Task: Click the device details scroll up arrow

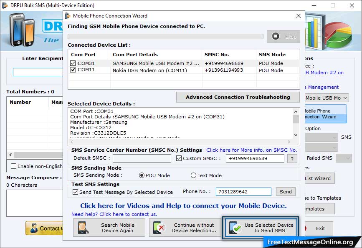Action: (296, 112)
